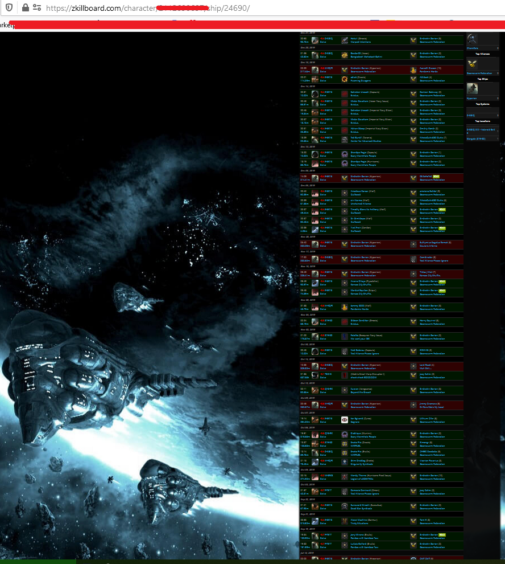505x564 pixels.
Task: Click the Legion of xXDEATHXx alliance logo
Action: pyautogui.click(x=345, y=477)
